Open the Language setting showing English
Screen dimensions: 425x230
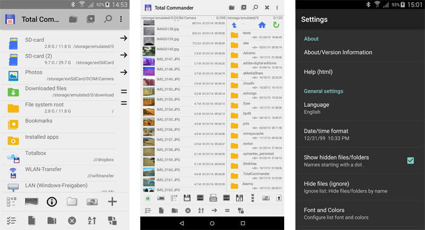pyautogui.click(x=360, y=108)
